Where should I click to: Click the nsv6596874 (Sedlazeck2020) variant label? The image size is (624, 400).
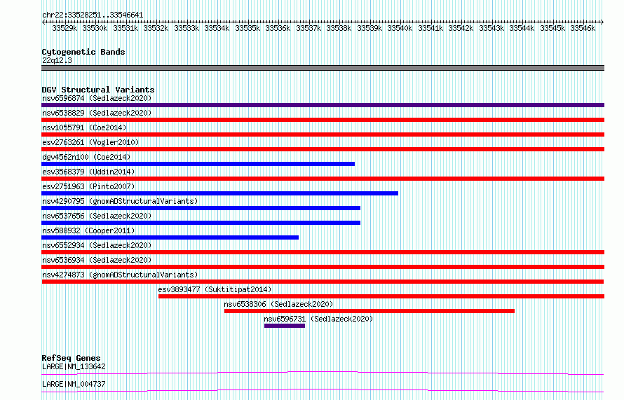click(97, 98)
